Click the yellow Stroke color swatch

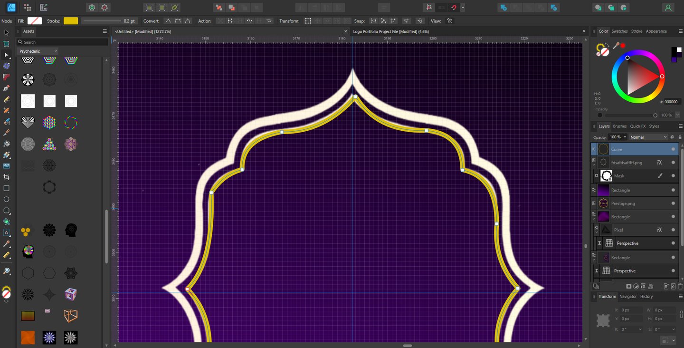point(71,21)
